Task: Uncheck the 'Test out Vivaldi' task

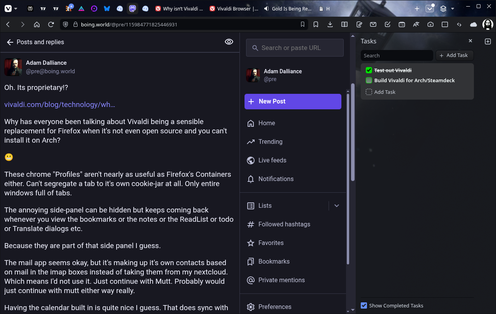Action: point(369,70)
